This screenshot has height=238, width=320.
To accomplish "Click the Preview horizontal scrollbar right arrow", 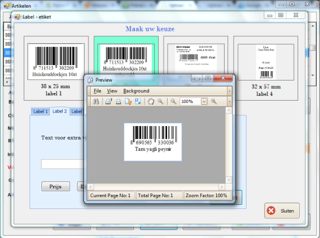I will point(222,186).
